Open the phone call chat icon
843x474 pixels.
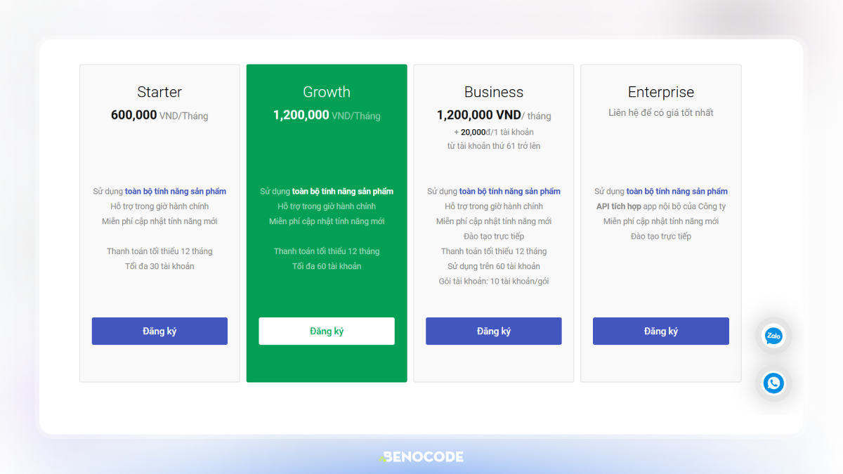click(773, 383)
